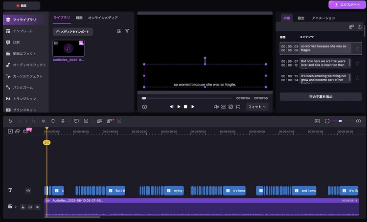
Task: Select the 字幕 subtitle tab
Action: click(x=287, y=18)
